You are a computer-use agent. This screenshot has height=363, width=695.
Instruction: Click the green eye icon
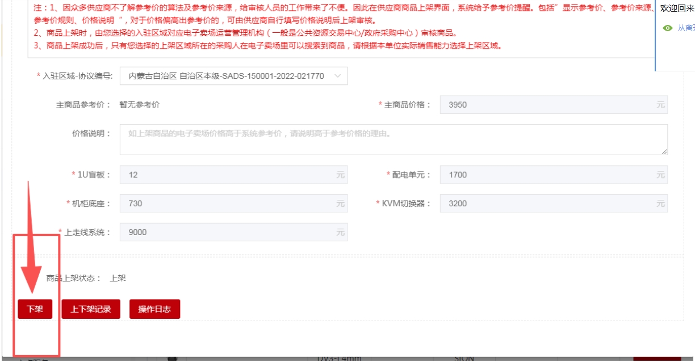pyautogui.click(x=668, y=28)
